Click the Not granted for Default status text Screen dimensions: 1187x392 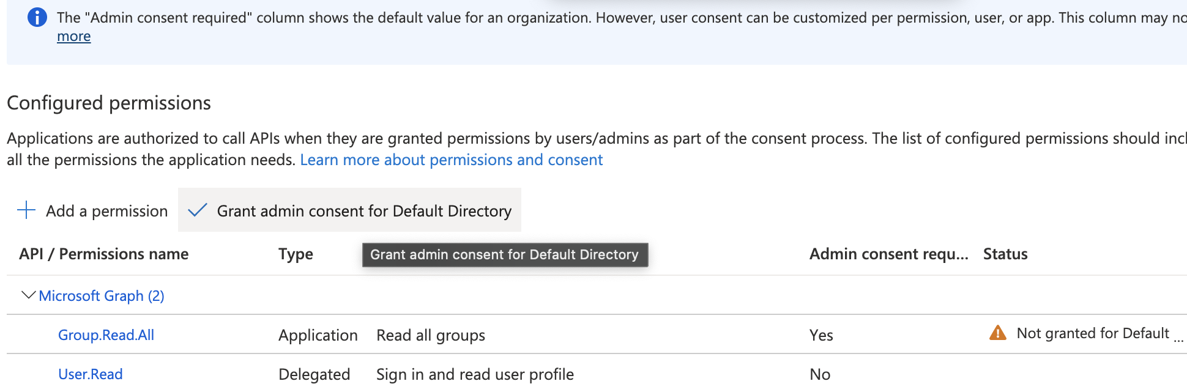(x=1092, y=333)
